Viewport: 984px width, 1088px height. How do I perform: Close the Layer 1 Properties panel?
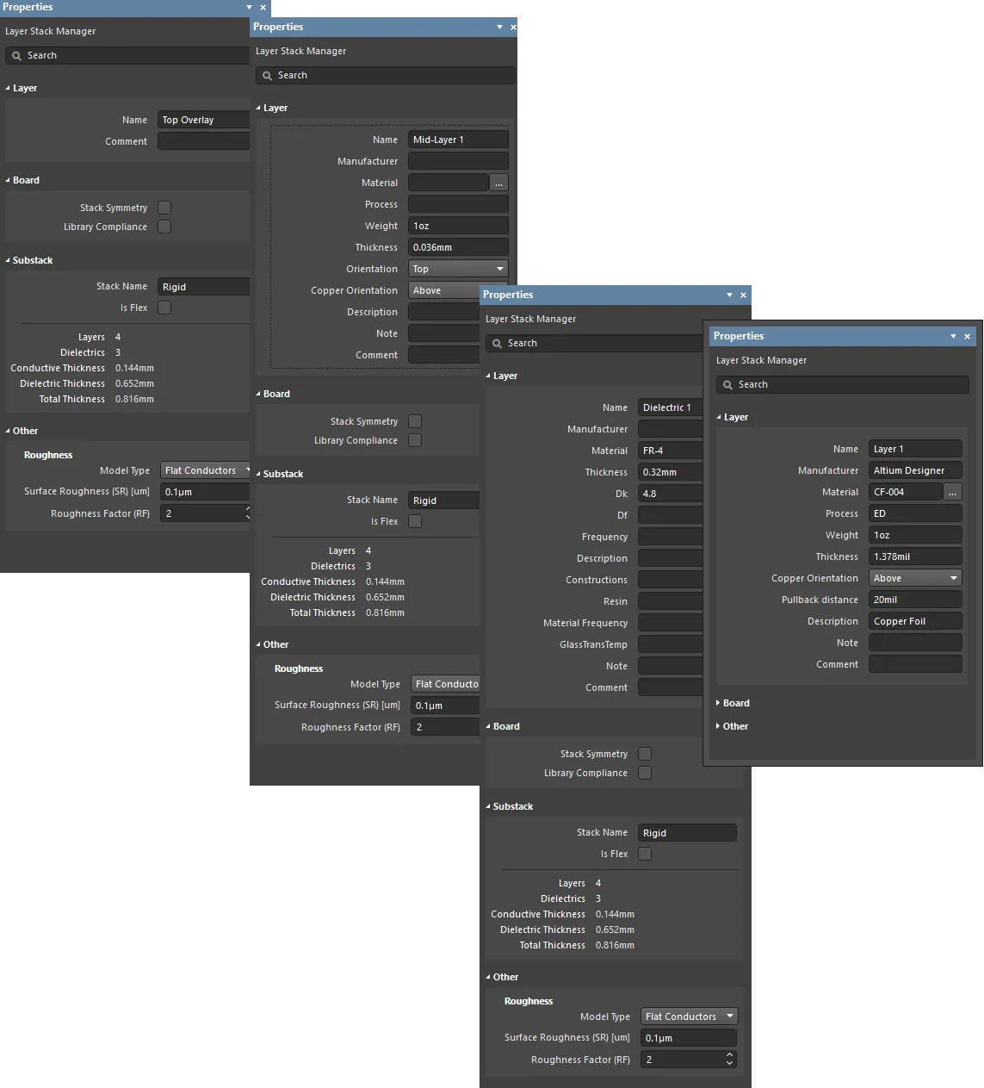968,337
